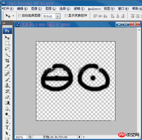This screenshot has height=140, width=142.
Task: Open the 图像(I) menu
Action: tap(37, 9)
